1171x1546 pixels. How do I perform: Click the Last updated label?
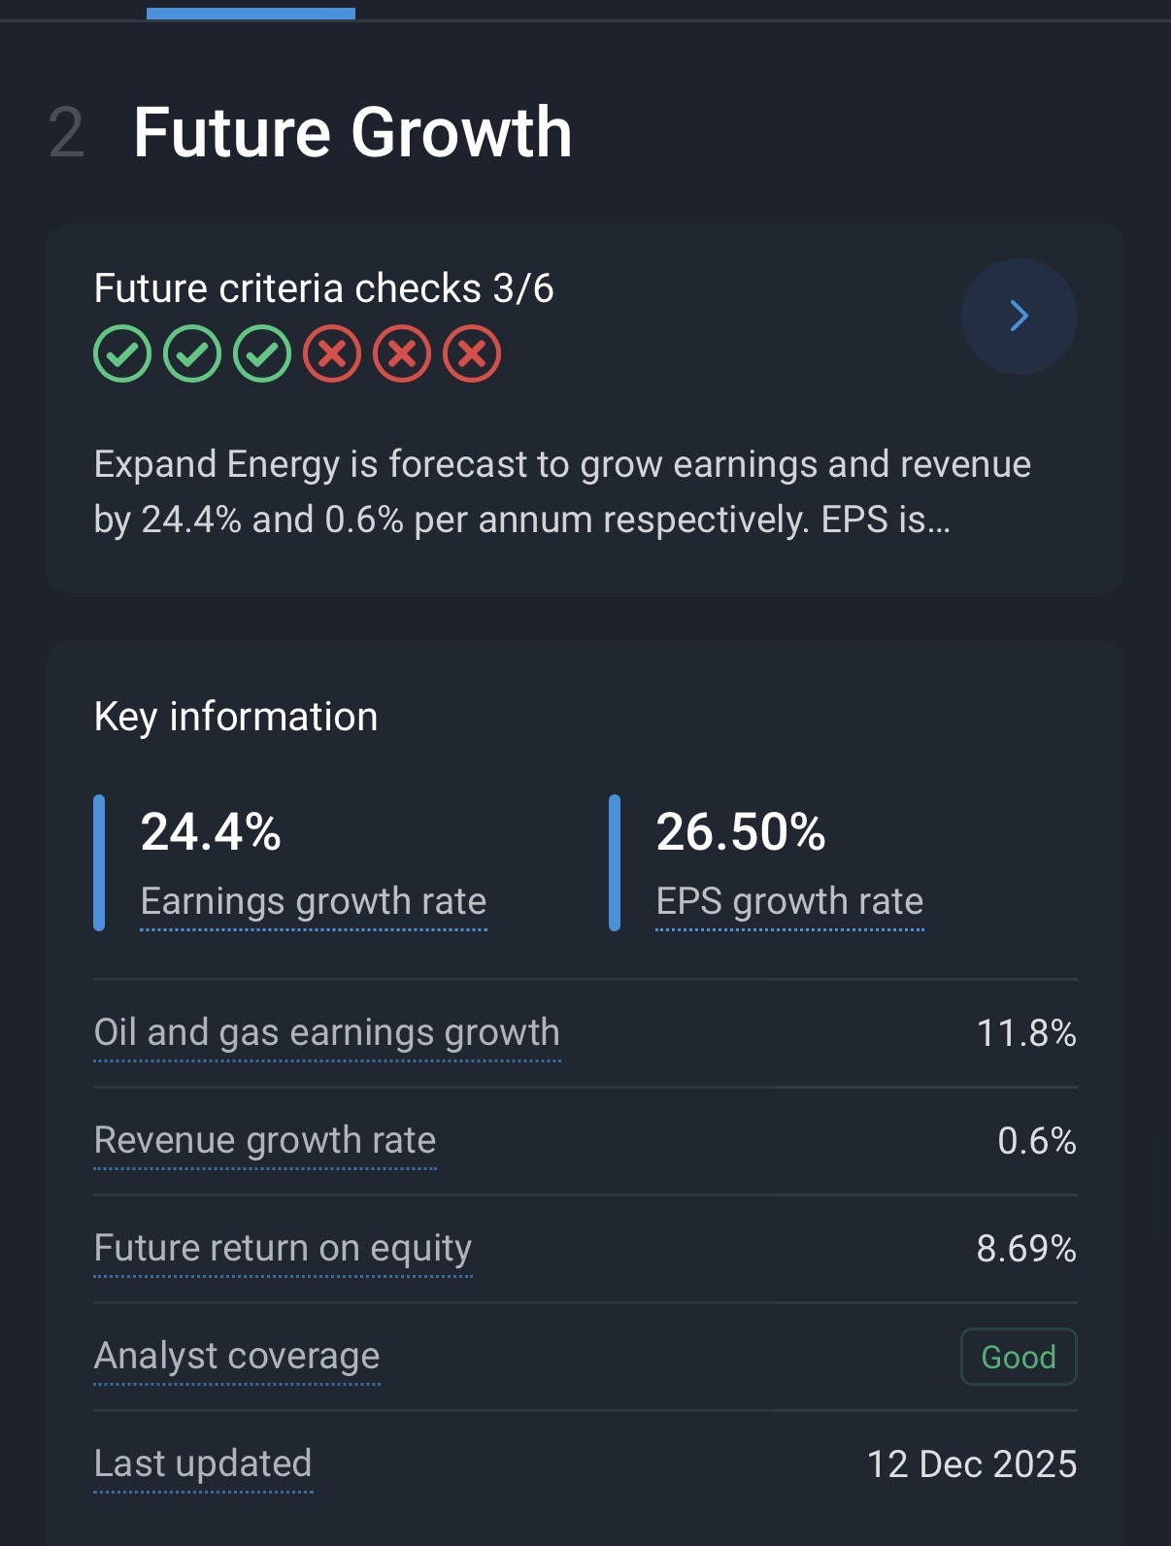203,1463
